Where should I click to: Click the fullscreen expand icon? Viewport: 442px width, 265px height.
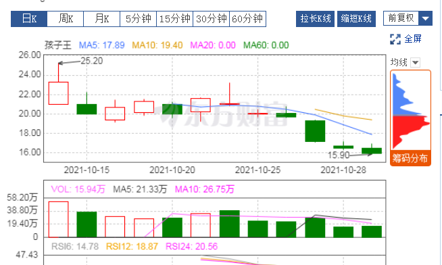(395, 39)
